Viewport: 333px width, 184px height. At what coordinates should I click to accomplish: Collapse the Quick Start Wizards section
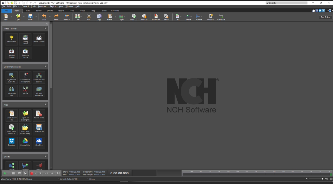click(46, 67)
